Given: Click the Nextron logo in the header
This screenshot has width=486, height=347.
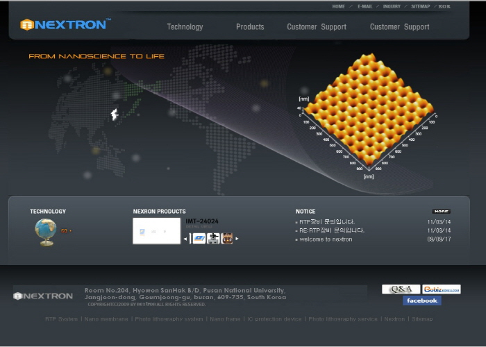Looking at the screenshot, I should [65, 24].
